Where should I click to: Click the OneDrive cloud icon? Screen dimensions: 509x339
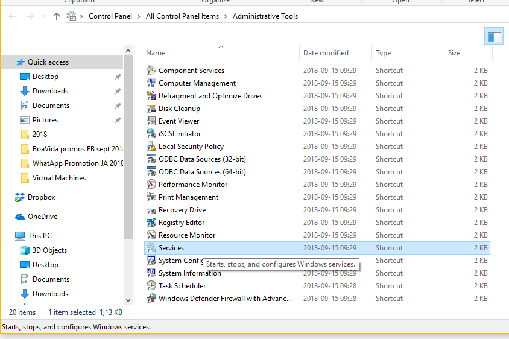pyautogui.click(x=20, y=217)
